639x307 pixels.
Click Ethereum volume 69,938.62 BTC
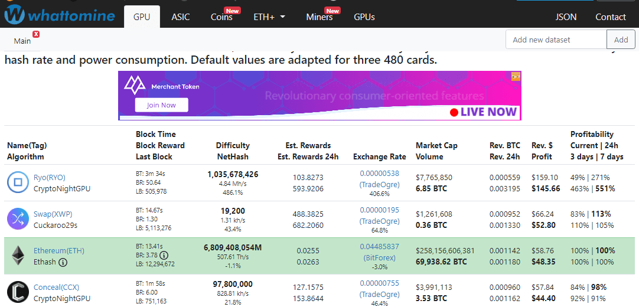tap(441, 262)
